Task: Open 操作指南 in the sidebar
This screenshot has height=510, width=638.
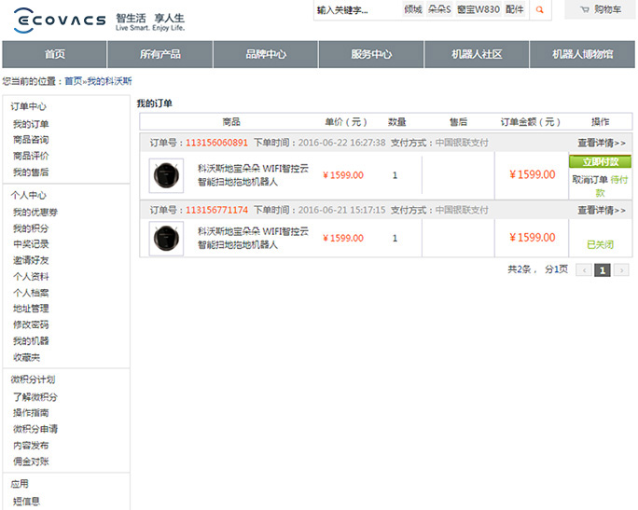Action: point(31,413)
